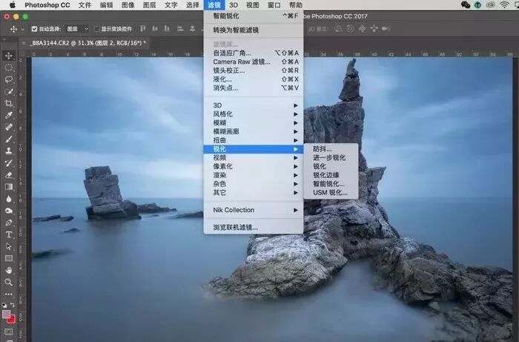Choose 液化... filter

click(x=254, y=79)
